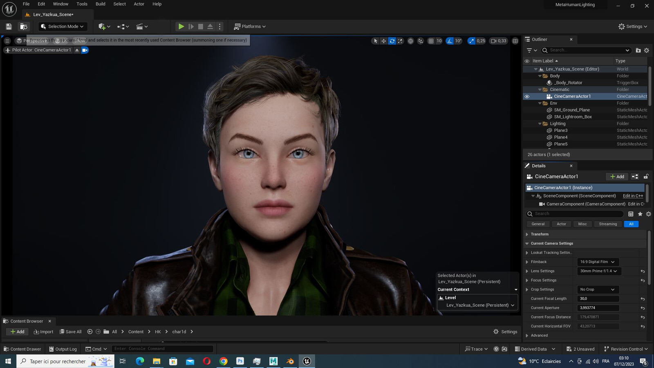Open rotation snap value 10°
This screenshot has width=654, height=368.
[x=458, y=41]
